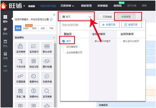This screenshot has width=156, height=108.
Task: Select 店内搜索页 in page list
Action: point(72,47)
